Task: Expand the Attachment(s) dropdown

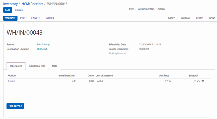Action: [x=147, y=9]
